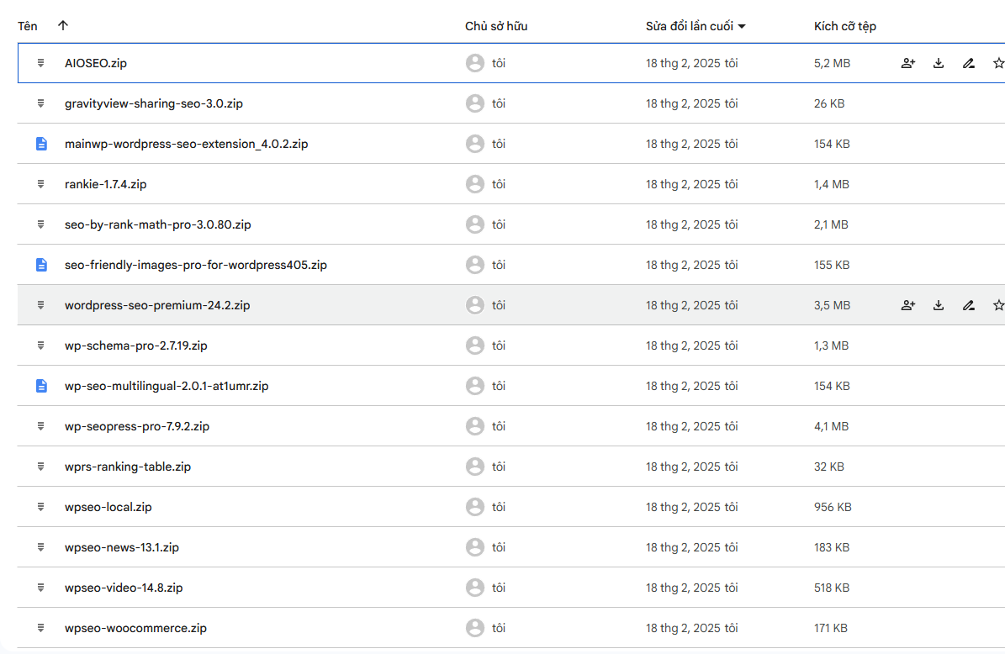The height and width of the screenshot is (654, 1005).
Task: Star the wordpress-seo-premium-24.2.zip file
Action: [998, 305]
